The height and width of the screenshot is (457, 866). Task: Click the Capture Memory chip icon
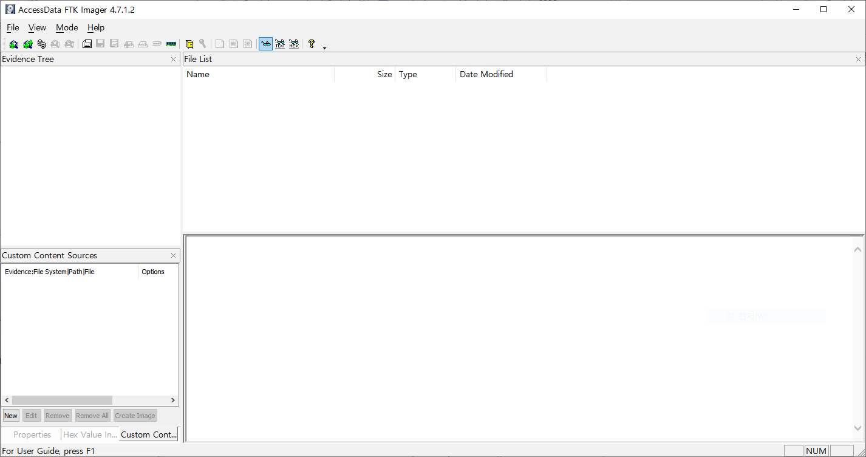point(171,44)
